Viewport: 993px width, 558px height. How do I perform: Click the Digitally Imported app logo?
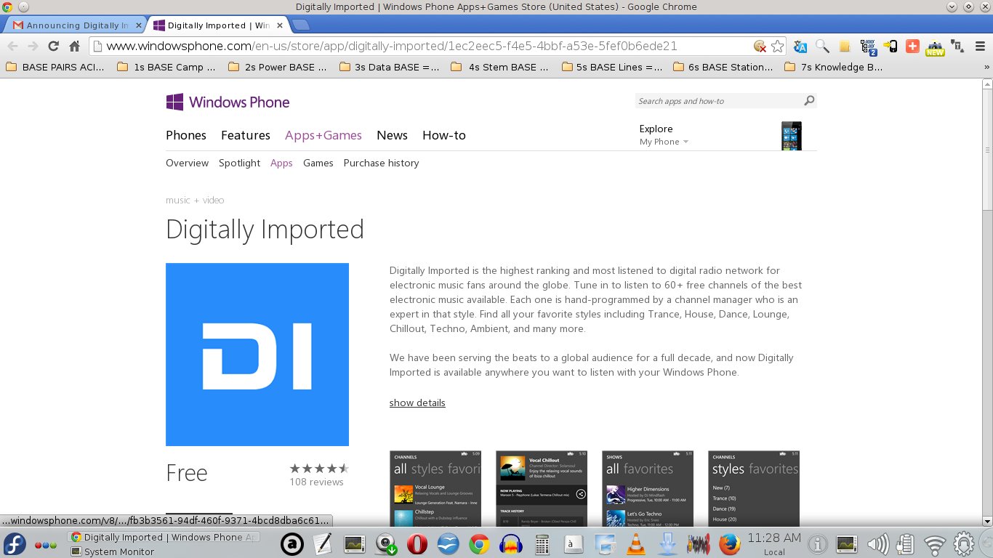pos(257,355)
